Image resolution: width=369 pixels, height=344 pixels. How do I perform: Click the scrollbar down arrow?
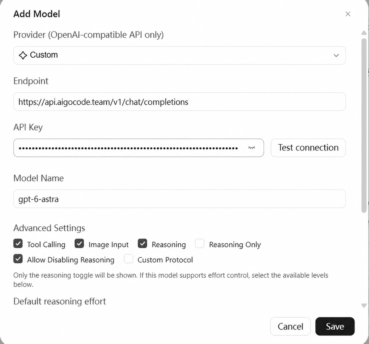(364, 306)
